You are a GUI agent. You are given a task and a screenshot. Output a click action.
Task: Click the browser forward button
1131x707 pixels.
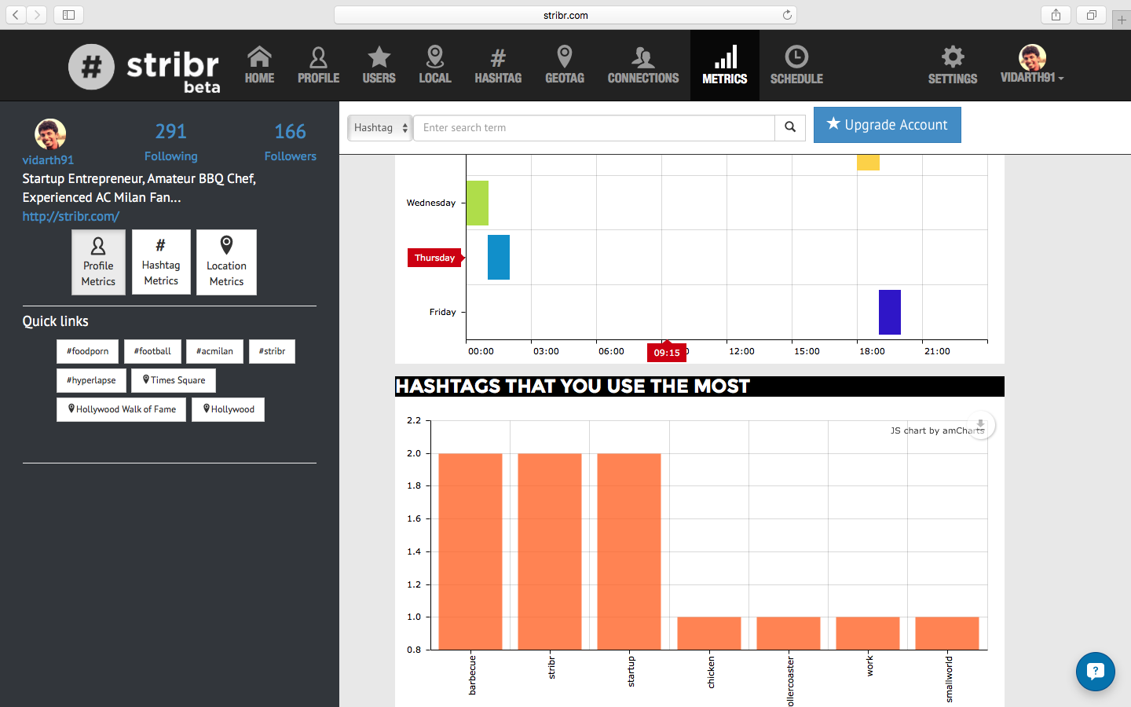point(36,15)
